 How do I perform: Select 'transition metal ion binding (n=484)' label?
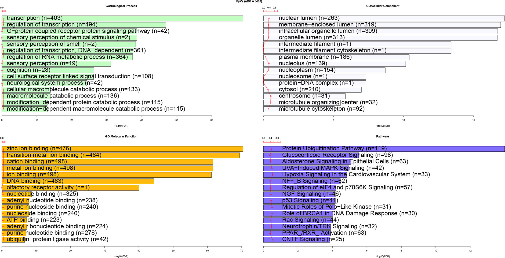pyautogui.click(x=54, y=155)
